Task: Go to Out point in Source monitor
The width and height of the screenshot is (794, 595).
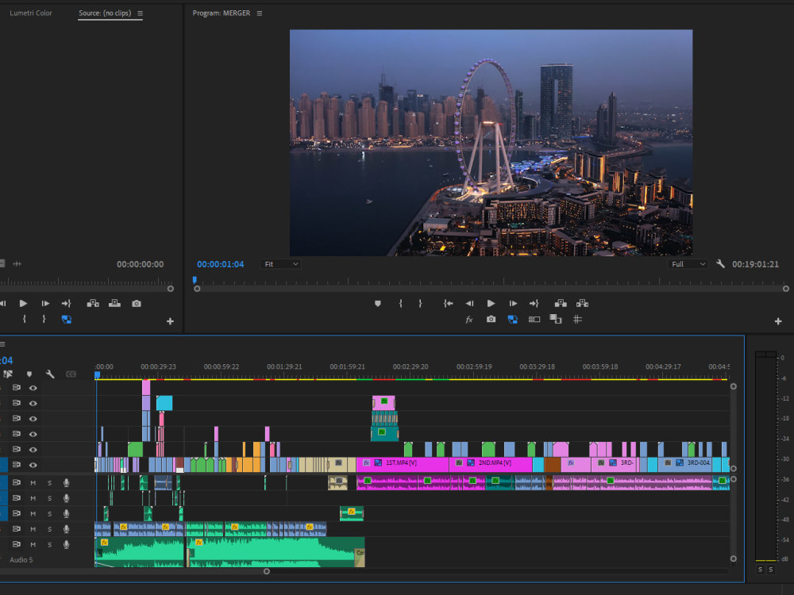Action: click(x=67, y=304)
